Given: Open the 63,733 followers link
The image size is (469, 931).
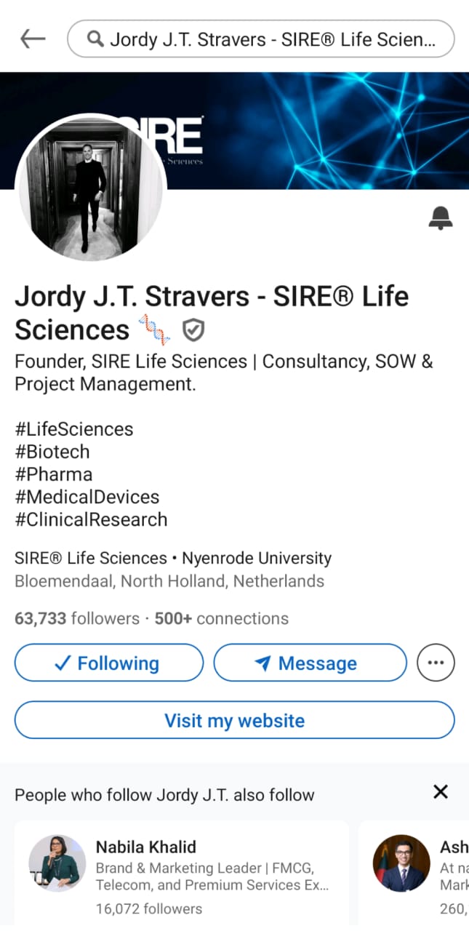Looking at the screenshot, I should coord(77,619).
